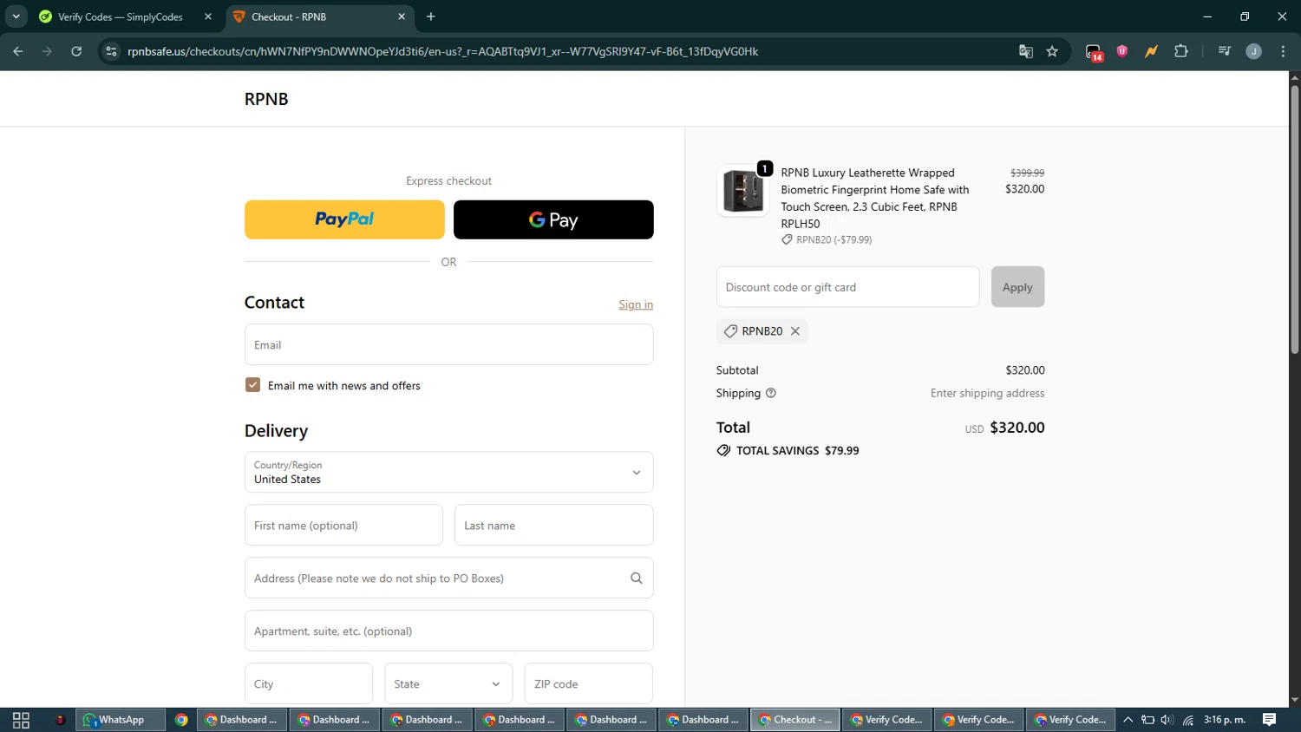Open the tab search dropdown arrow
Viewport: 1301px width, 732px height.
[16, 16]
